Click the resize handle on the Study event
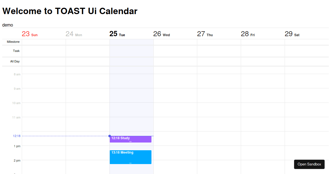 click(130, 141)
